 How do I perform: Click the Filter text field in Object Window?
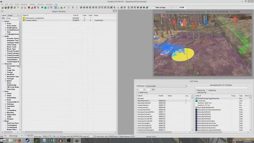[13, 18]
